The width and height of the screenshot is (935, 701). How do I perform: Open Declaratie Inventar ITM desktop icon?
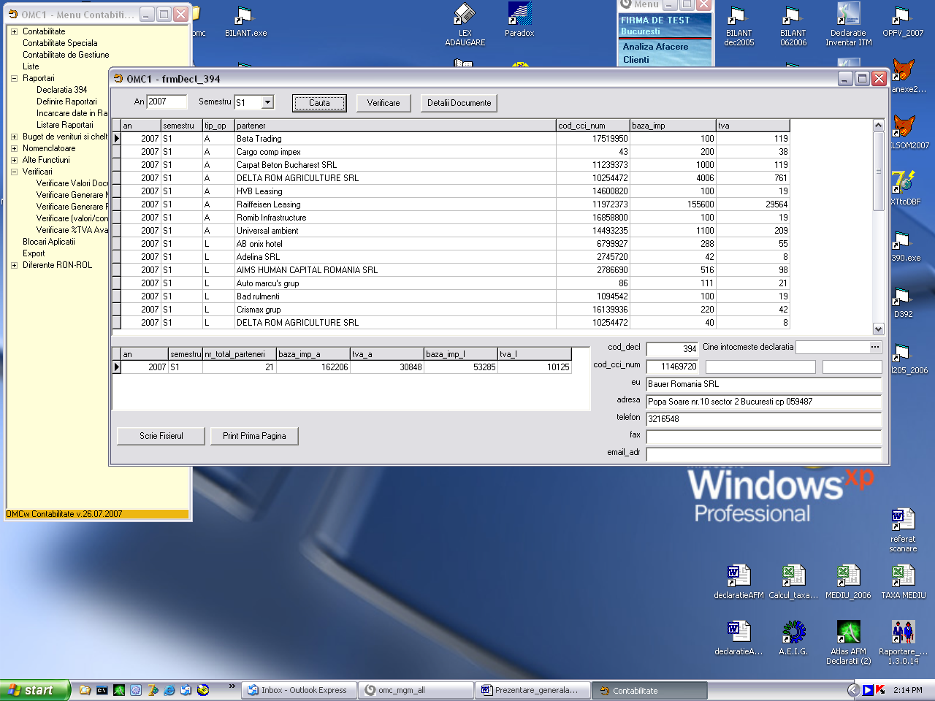click(848, 24)
